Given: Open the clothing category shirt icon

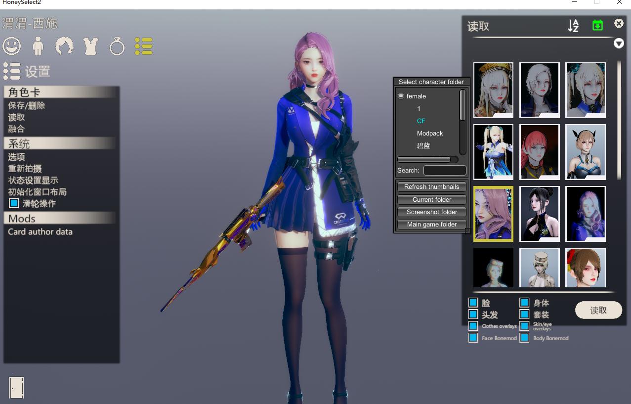Looking at the screenshot, I should 90,46.
